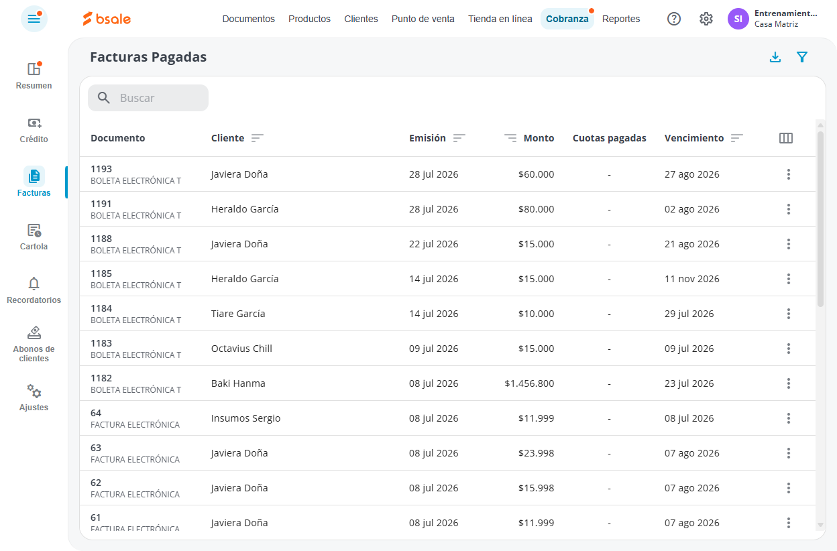The width and height of the screenshot is (837, 551).
Task: Click the Monto column header label
Action: click(539, 138)
